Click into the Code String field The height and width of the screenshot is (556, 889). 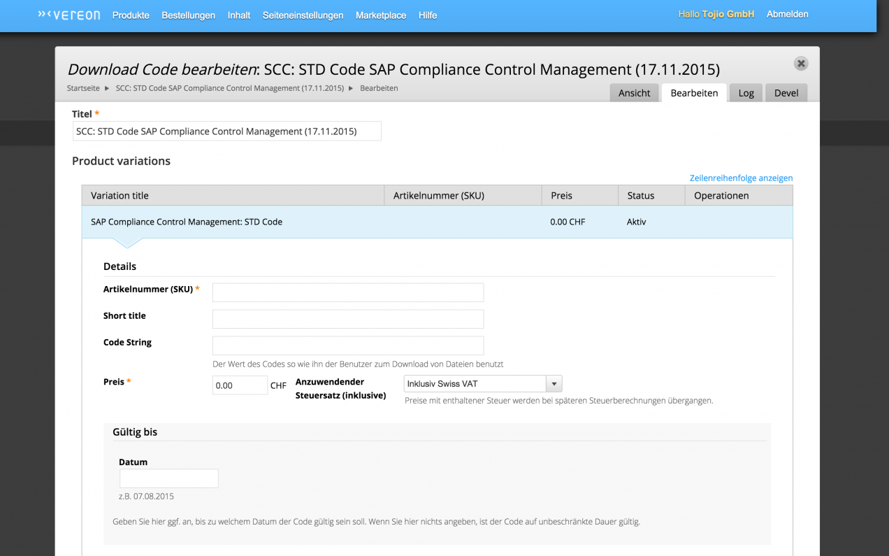point(347,345)
